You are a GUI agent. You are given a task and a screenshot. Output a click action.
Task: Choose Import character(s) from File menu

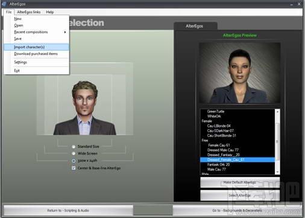36,47
